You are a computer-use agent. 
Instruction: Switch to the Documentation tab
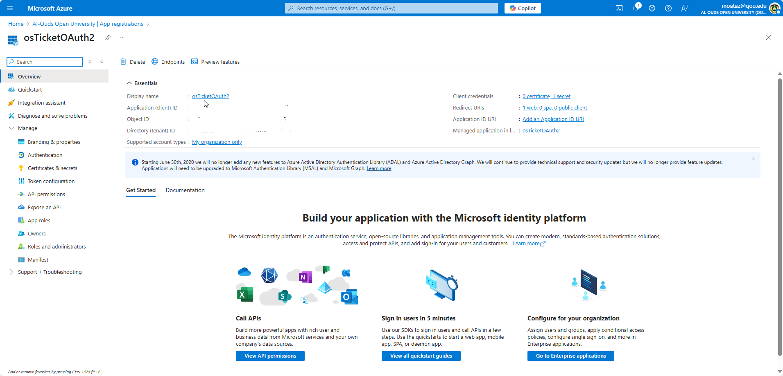point(185,190)
